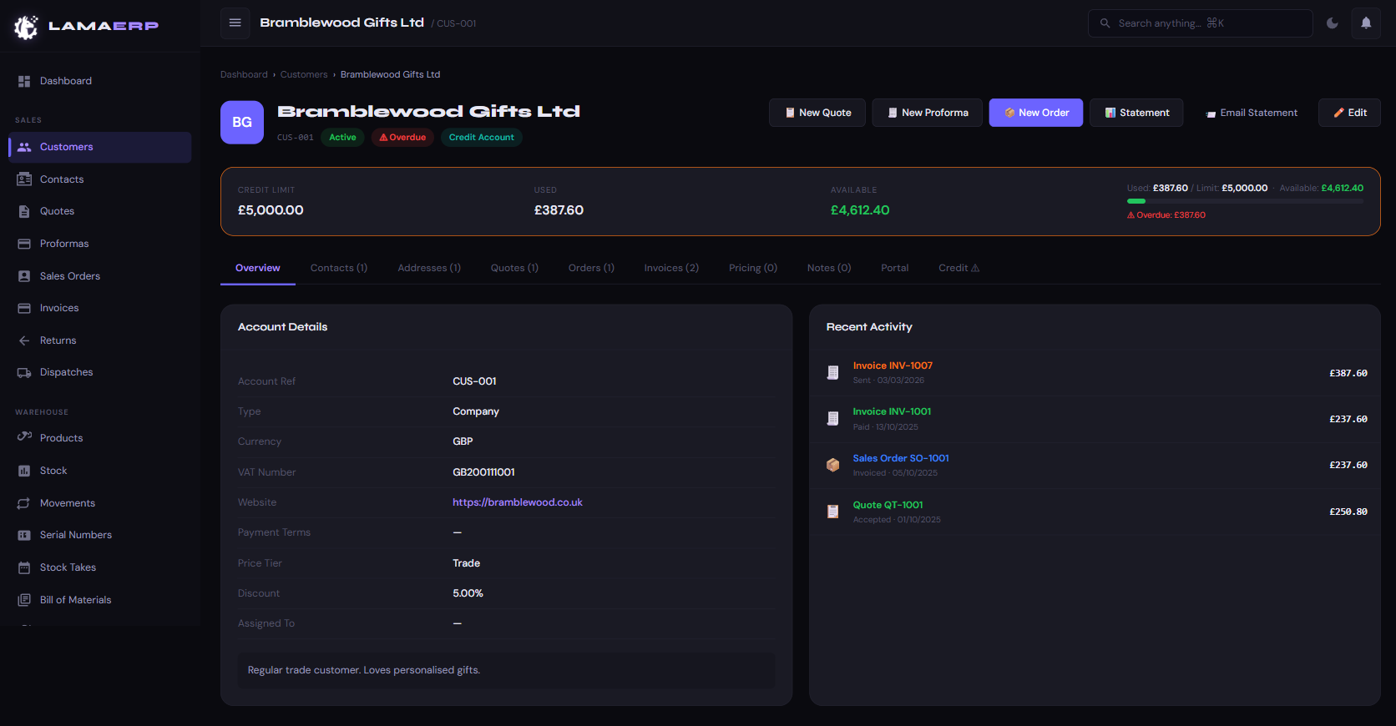Click Email Statement
Screen dimensions: 1396x726
click(1251, 113)
